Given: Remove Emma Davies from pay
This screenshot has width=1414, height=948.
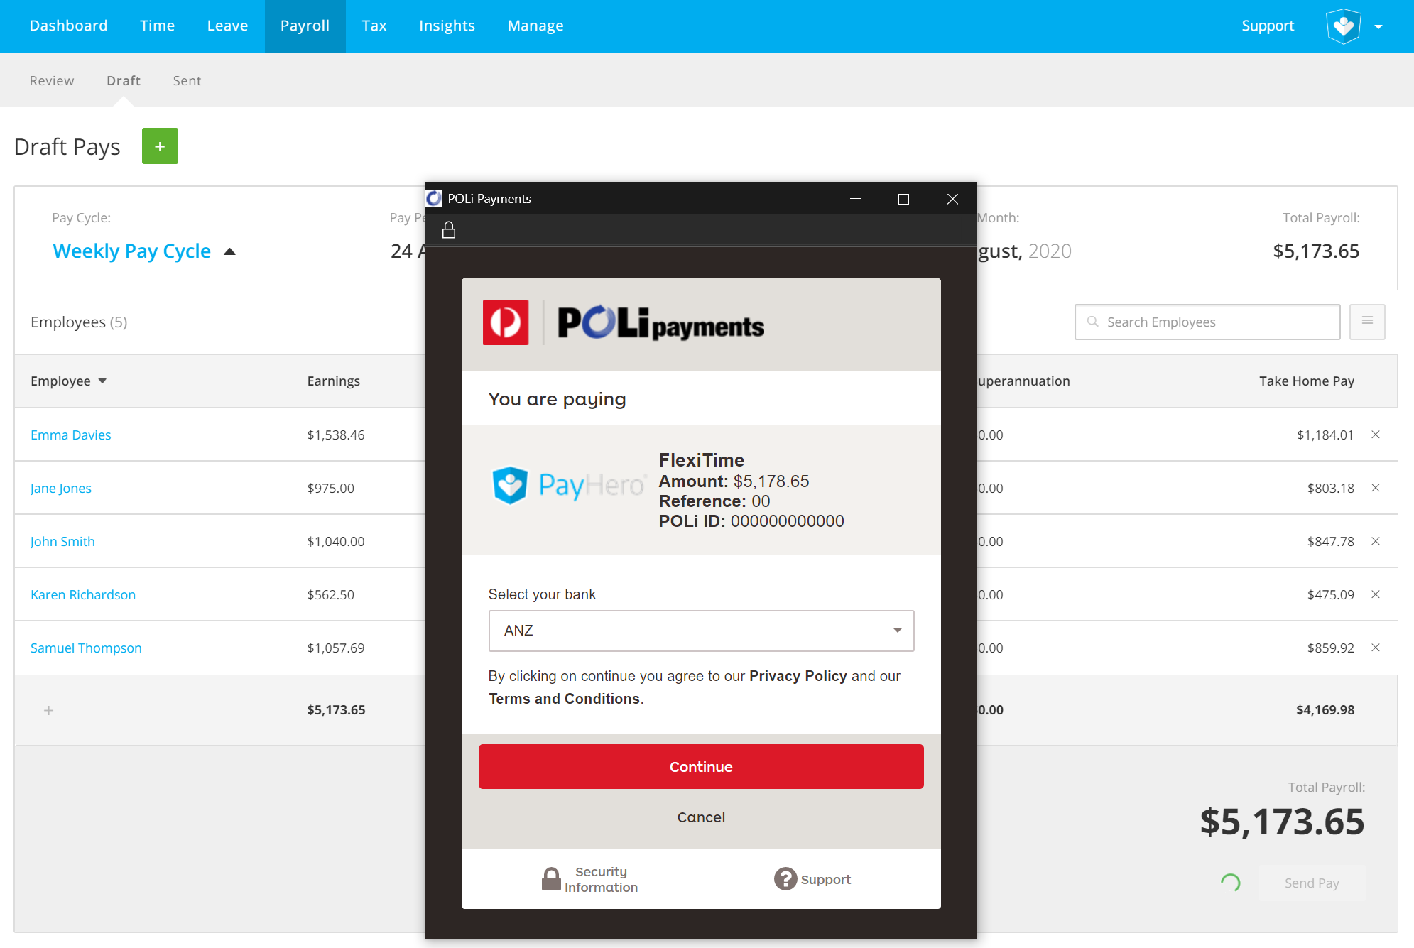Looking at the screenshot, I should [x=1376, y=435].
